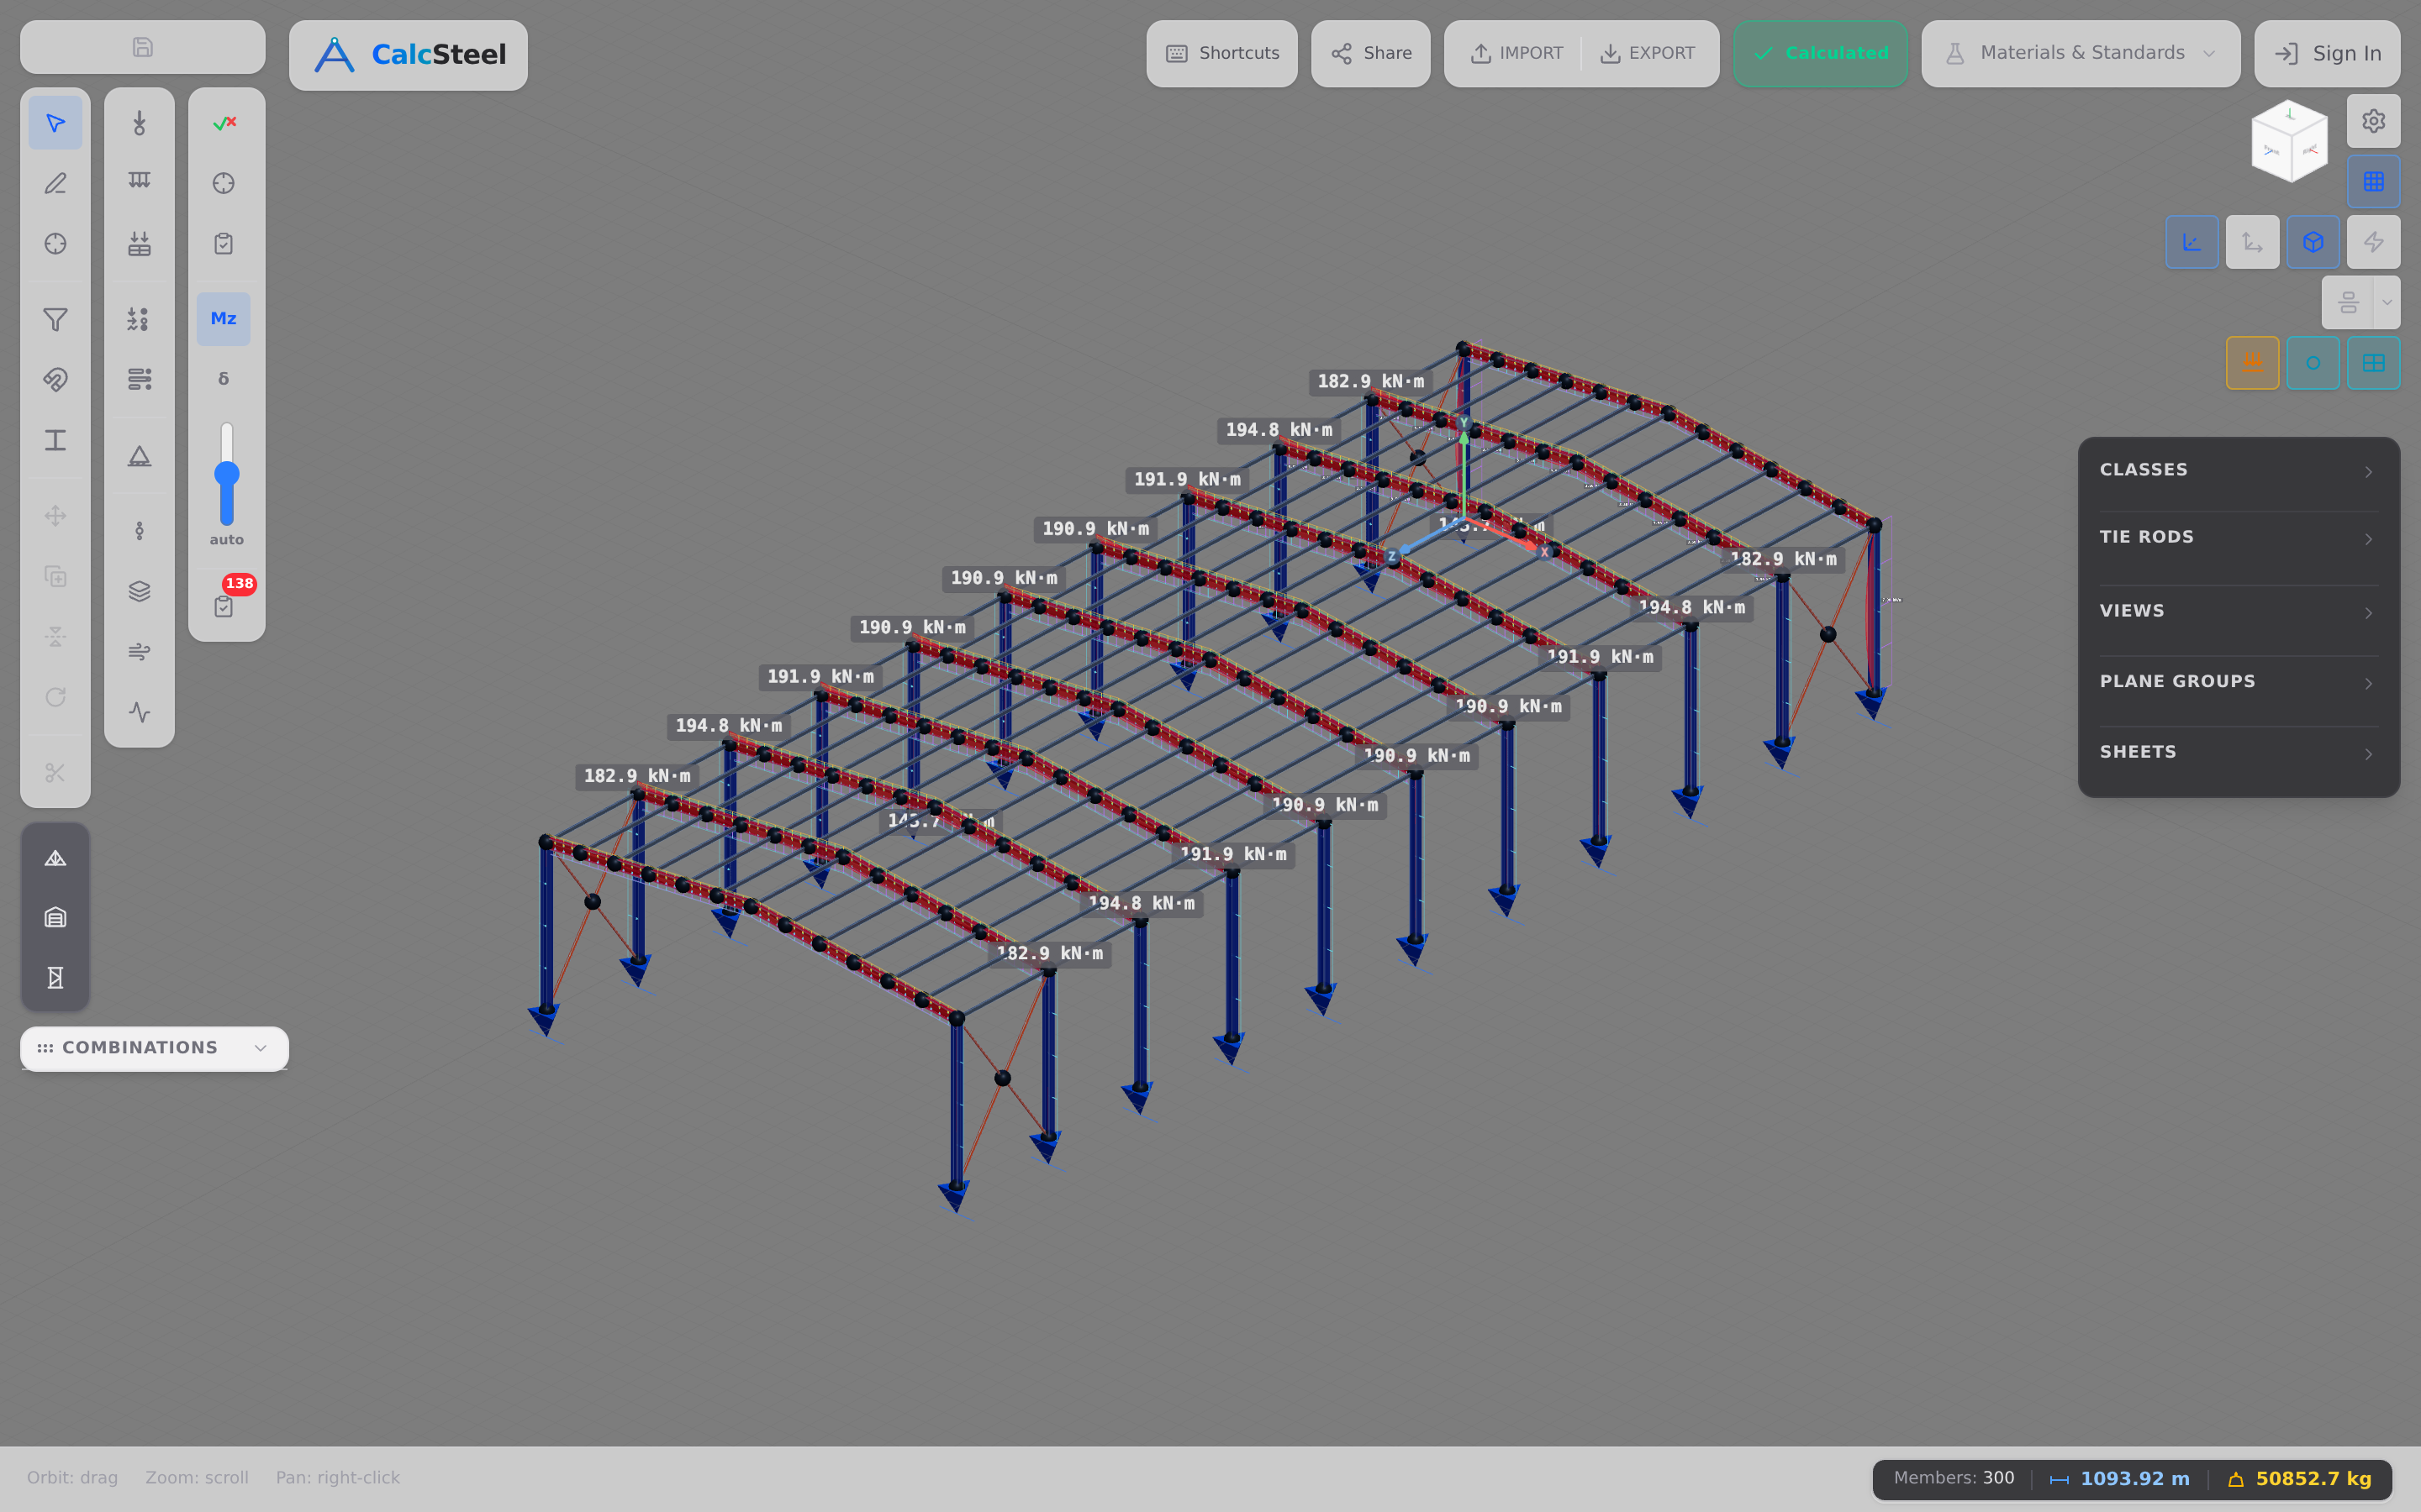
Task: Toggle the magnet snap tool
Action: pos(55,379)
